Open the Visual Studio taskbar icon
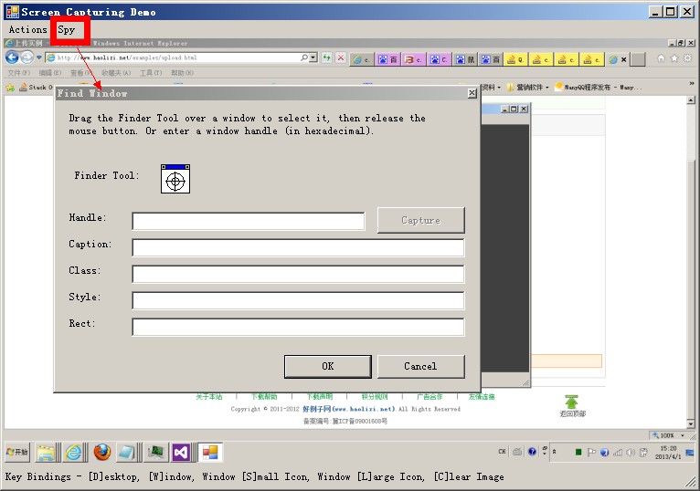700x491 pixels. (x=181, y=452)
